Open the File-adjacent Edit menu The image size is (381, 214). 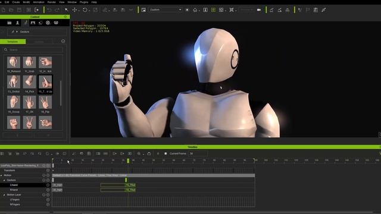[x=7, y=2]
